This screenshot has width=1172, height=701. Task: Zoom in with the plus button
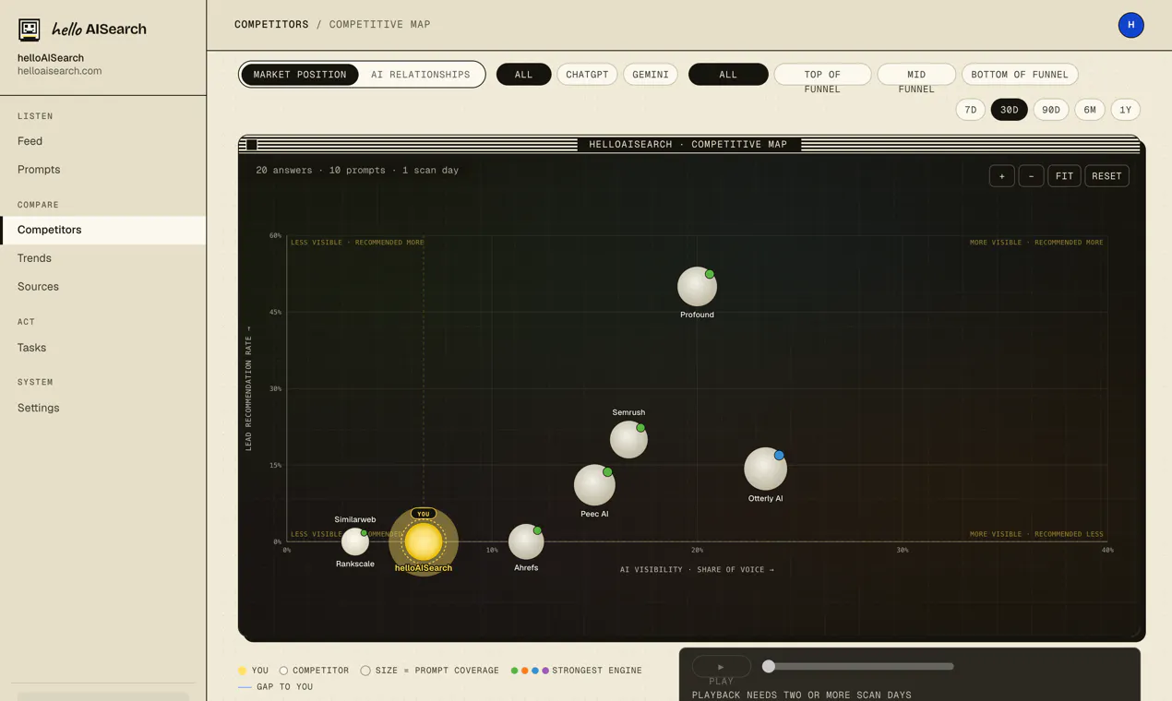(x=1001, y=176)
